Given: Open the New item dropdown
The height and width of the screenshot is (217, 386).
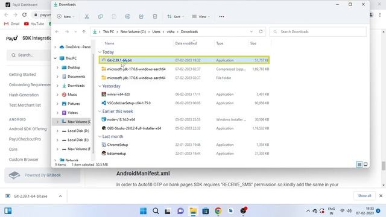Looking at the screenshot, I should [x=66, y=17].
